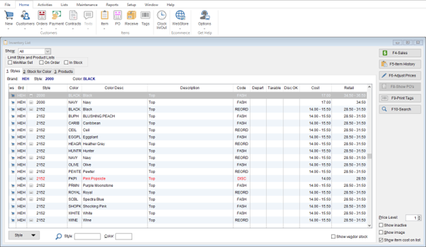This screenshot has height=247, width=426.
Task: Open the Item clipboard icon
Action: coord(104,16)
